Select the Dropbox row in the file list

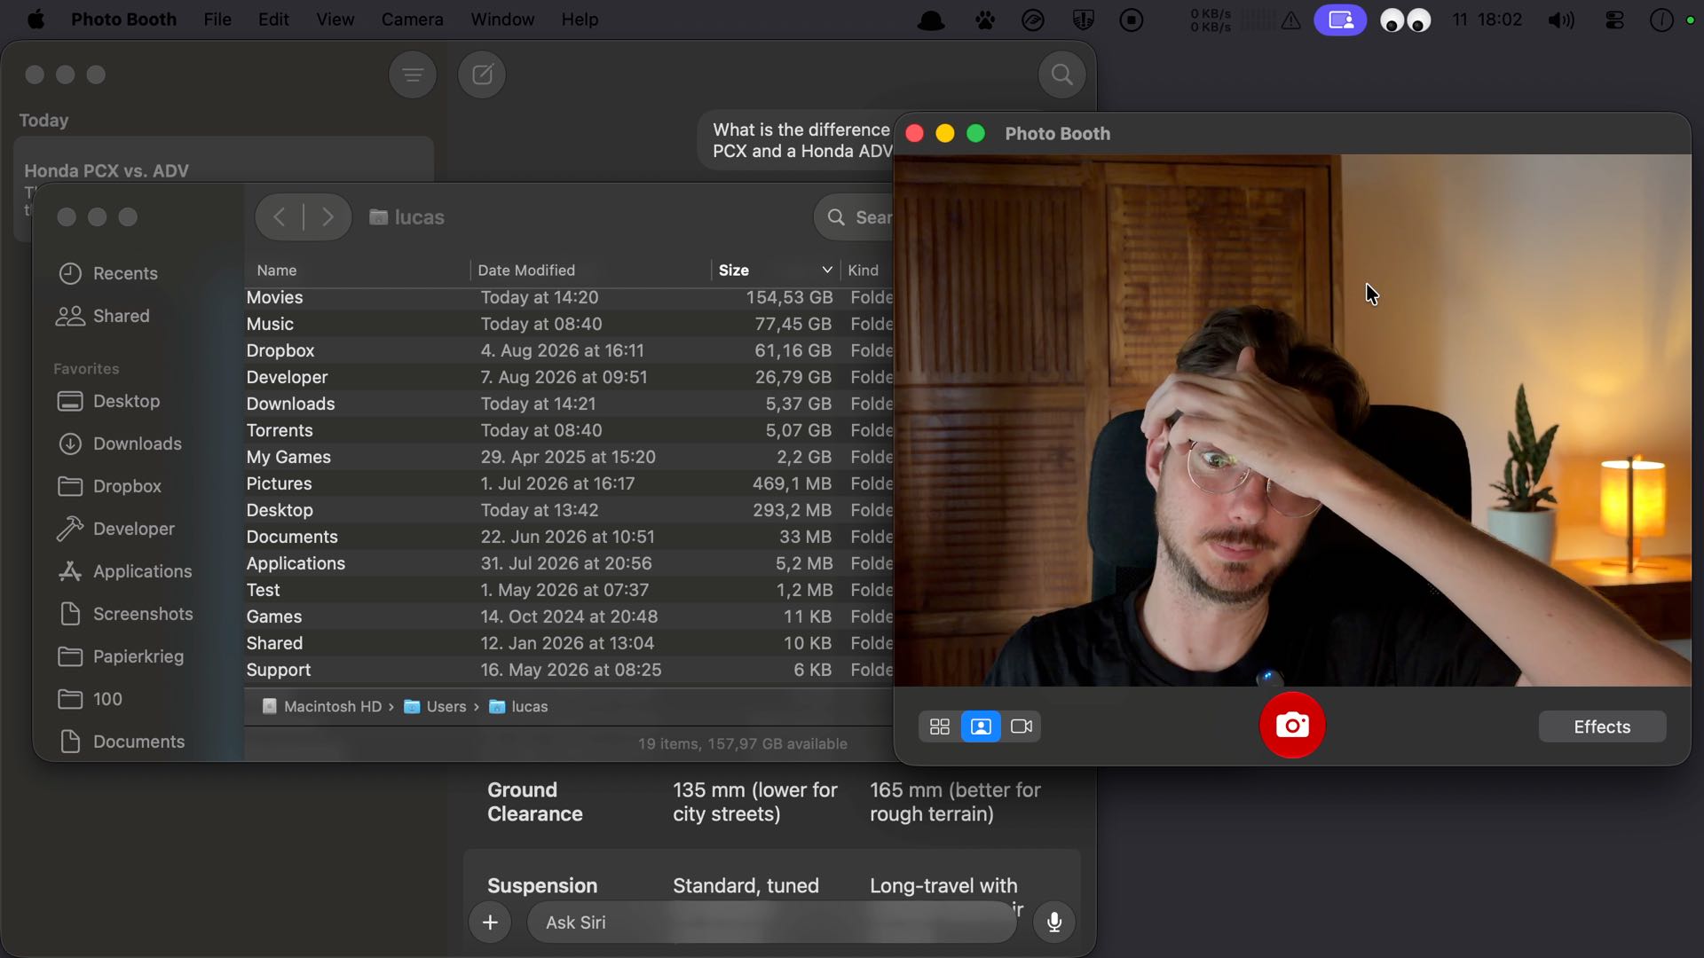tap(569, 350)
